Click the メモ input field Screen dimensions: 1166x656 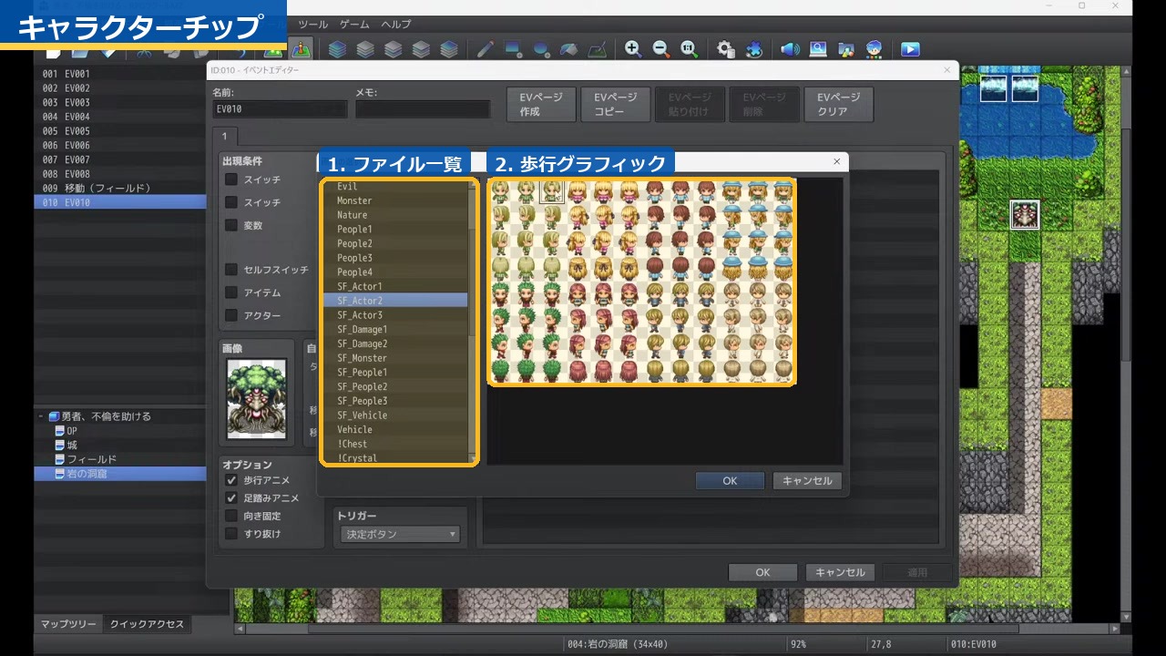423,109
